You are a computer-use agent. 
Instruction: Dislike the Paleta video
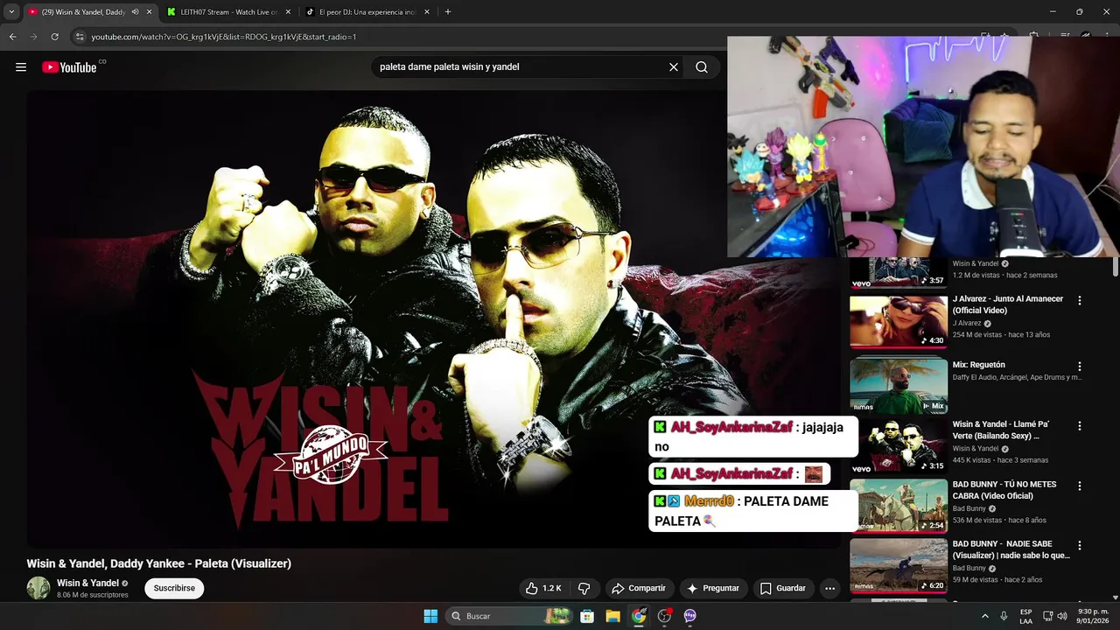pyautogui.click(x=584, y=588)
